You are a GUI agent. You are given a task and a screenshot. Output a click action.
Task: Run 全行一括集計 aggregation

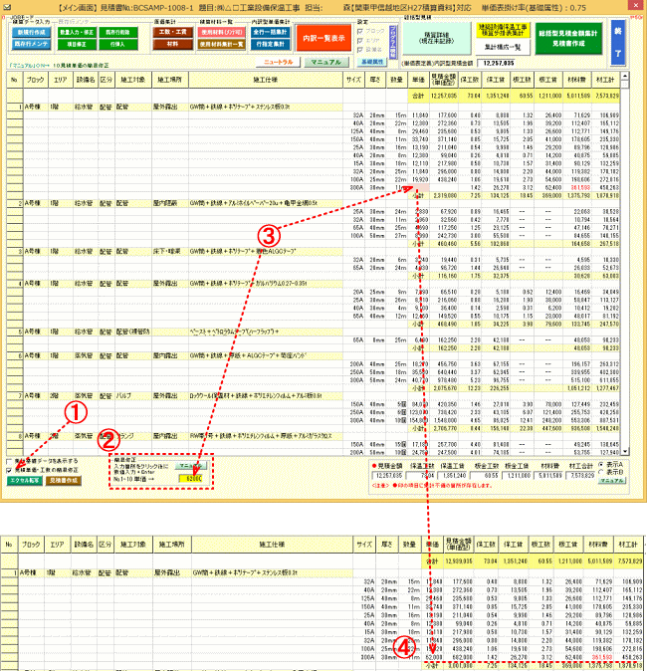pos(271,32)
